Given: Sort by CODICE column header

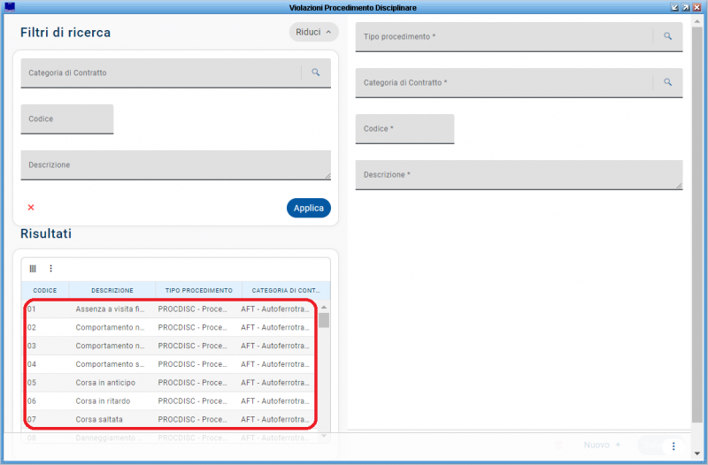Looking at the screenshot, I should point(45,291).
